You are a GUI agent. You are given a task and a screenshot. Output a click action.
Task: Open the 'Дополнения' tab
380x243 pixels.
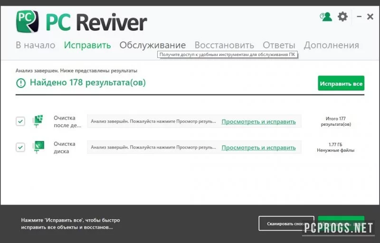coord(332,45)
